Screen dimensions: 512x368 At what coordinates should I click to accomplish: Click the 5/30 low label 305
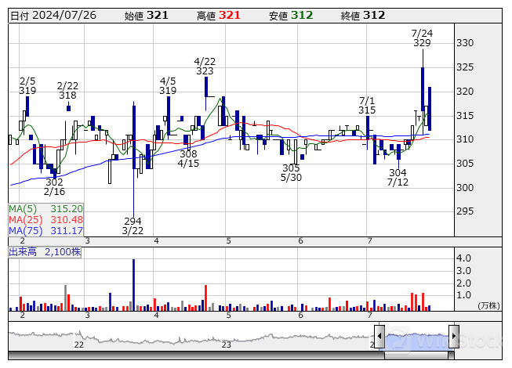(x=291, y=168)
